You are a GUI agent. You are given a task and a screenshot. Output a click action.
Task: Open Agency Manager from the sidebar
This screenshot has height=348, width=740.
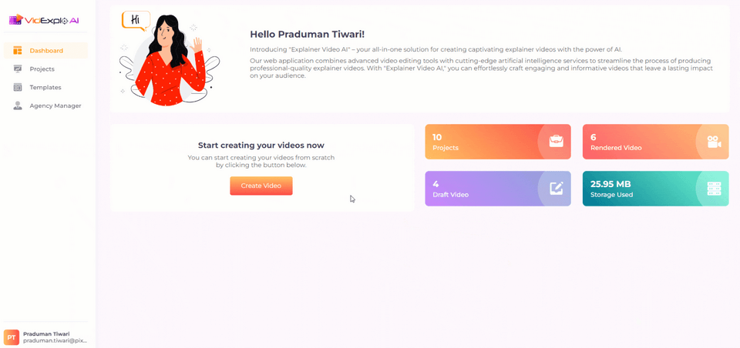coord(45,105)
